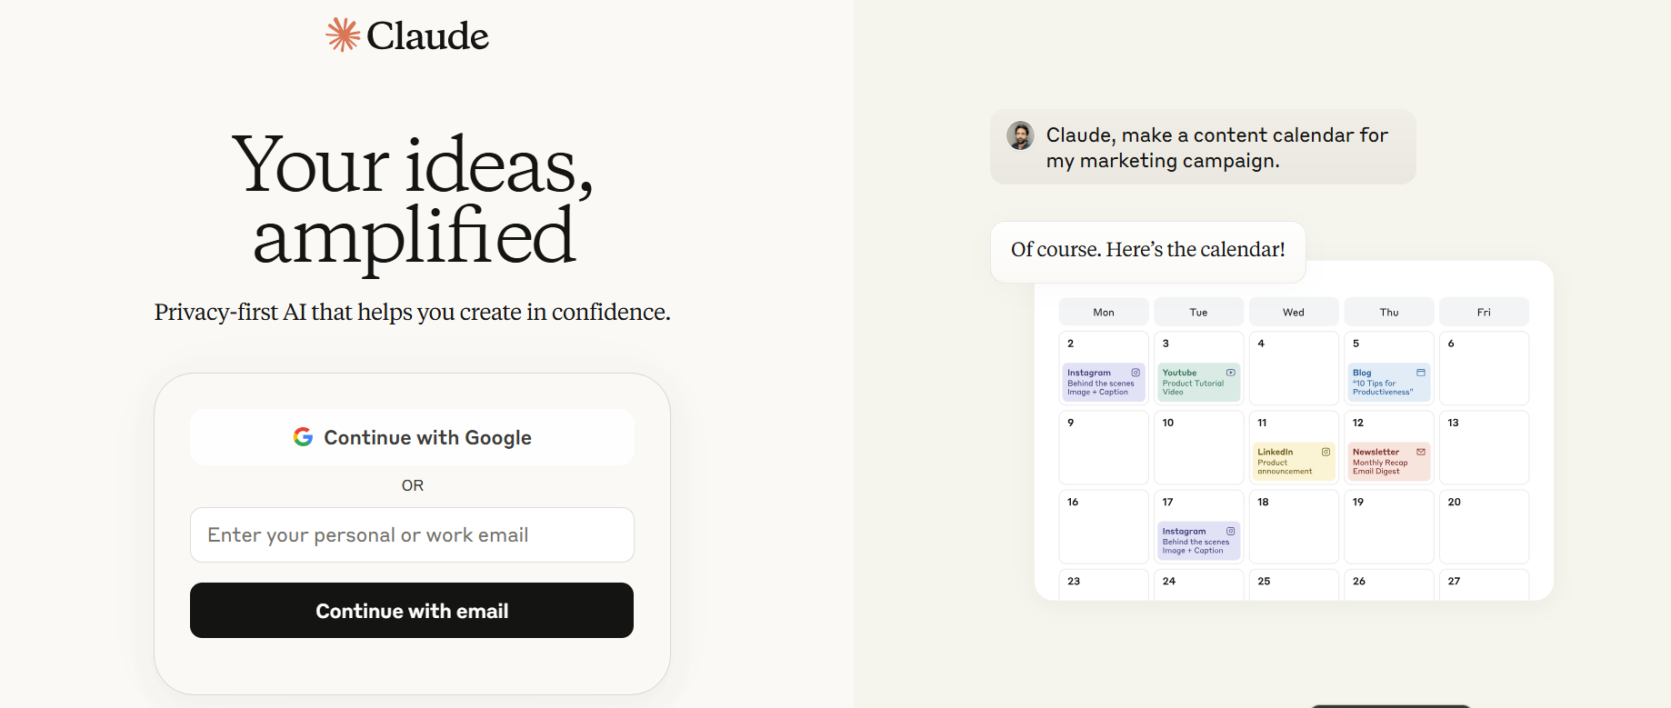
Task: Click the "Here's the calendar!" reply bubble
Action: [x=1147, y=250]
